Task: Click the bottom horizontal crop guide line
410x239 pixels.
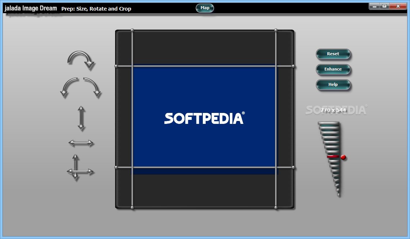Action: (205, 167)
